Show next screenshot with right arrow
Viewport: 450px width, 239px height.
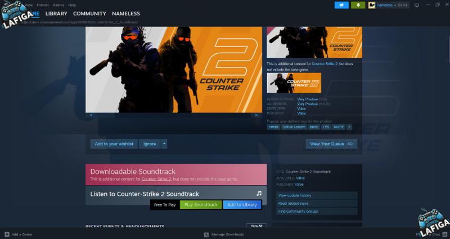256,115
